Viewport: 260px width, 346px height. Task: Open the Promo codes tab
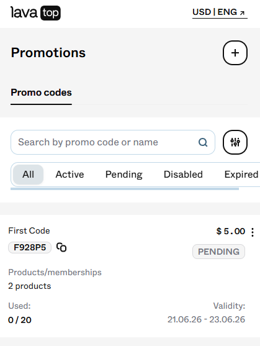[x=41, y=93]
